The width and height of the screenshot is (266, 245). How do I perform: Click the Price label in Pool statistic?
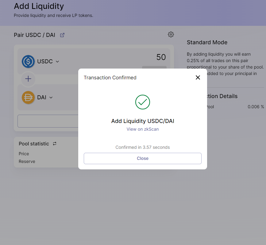click(x=24, y=154)
